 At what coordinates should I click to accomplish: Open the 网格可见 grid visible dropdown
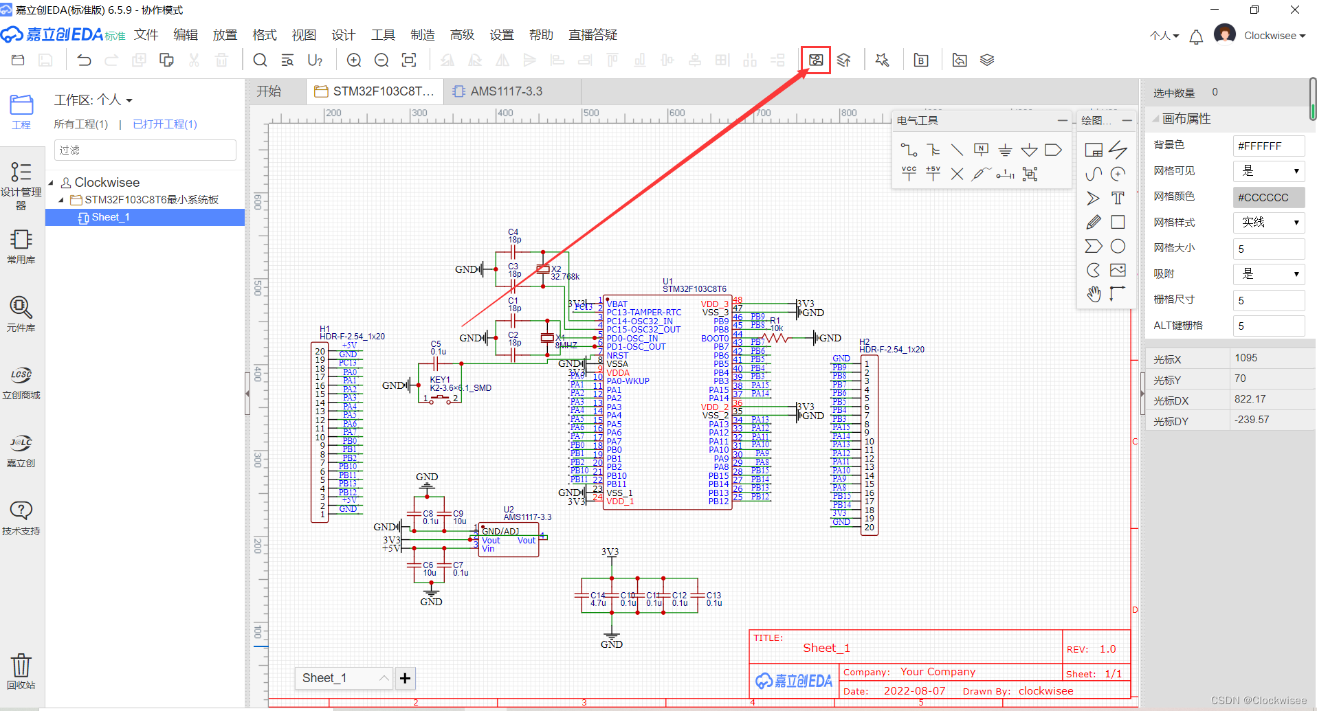coord(1269,171)
